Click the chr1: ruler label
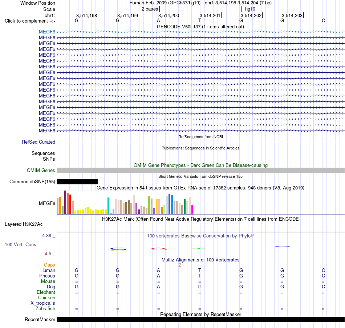Screen dimensions: 345x328 coord(50,15)
